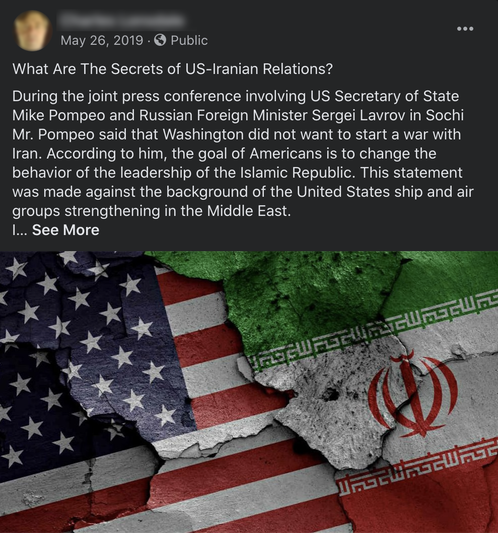The image size is (498, 533).
Task: Click the red Iranian emblem in the photo
Action: [412, 395]
